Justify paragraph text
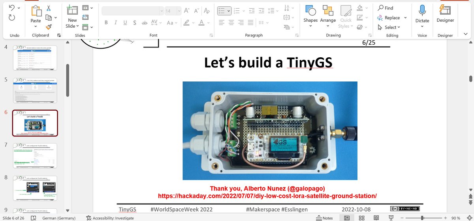Image resolution: width=474 pixels, height=221 pixels. click(x=250, y=23)
